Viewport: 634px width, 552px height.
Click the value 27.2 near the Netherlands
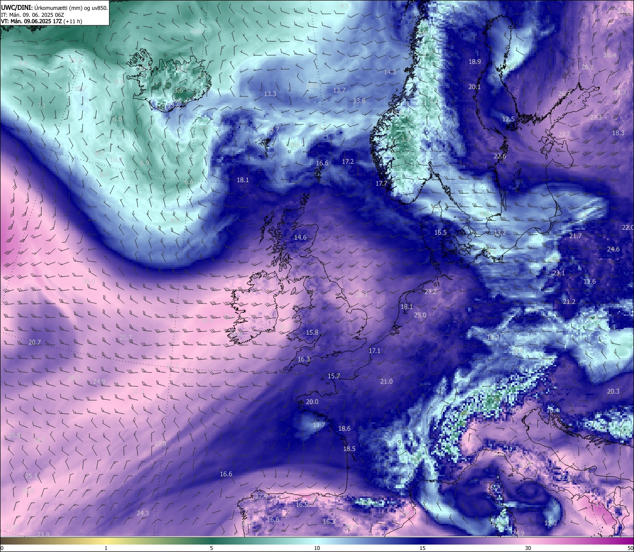tap(430, 292)
